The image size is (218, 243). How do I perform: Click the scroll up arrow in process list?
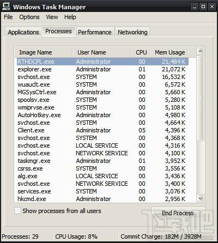pos(200,51)
